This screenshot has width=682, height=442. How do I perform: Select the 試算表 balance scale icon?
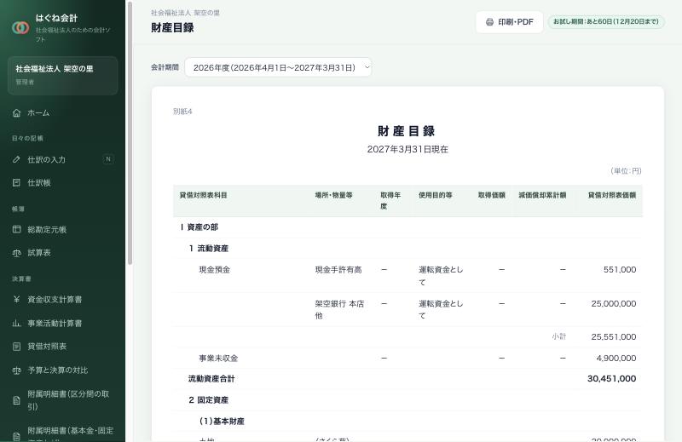point(16,252)
